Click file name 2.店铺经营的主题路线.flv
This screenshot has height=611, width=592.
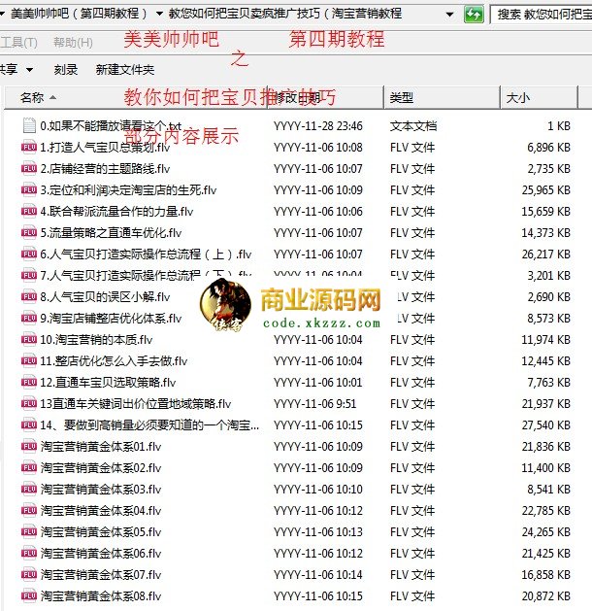tap(105, 169)
